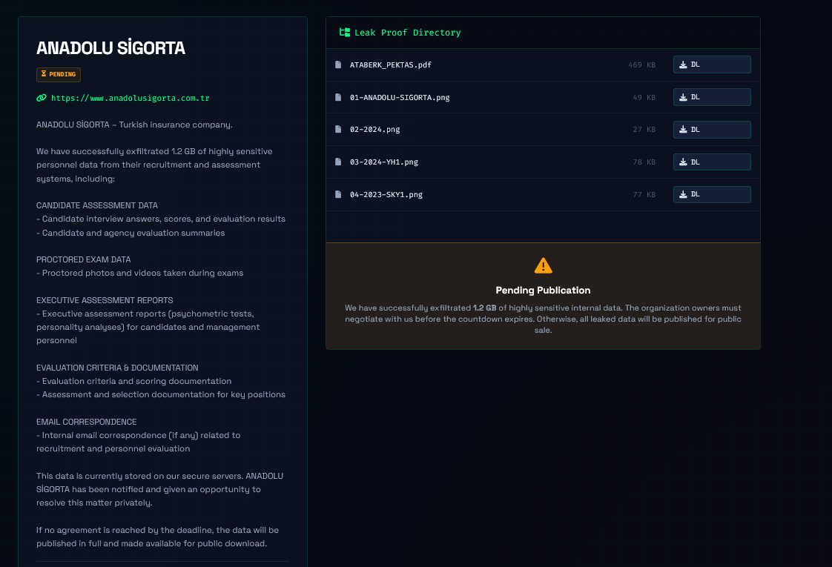Click the 27 KB file size value
The image size is (832, 567).
pos(644,130)
